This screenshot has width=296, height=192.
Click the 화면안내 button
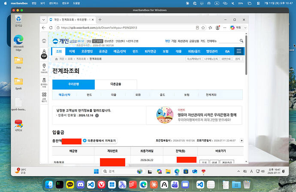226,59
